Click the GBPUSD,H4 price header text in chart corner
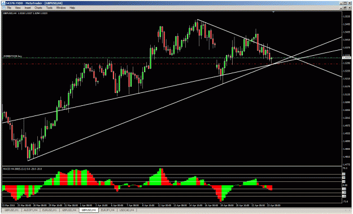The width and height of the screenshot is (353, 214). (x=25, y=14)
